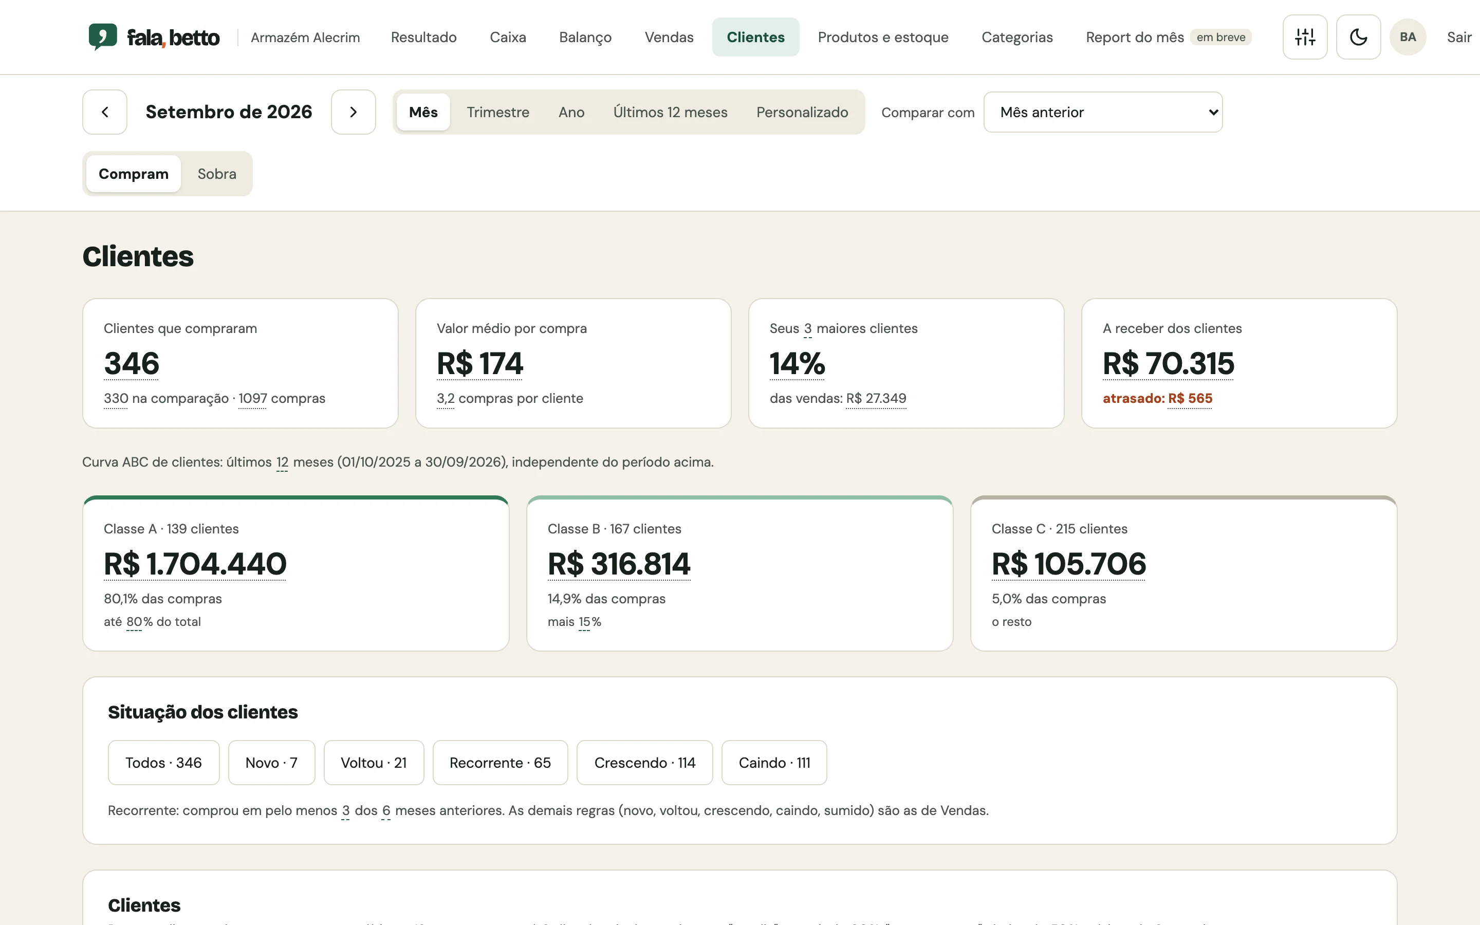Open Comparar com Mês anterior dropdown
Screen dimensions: 1480x925
[1103, 112]
